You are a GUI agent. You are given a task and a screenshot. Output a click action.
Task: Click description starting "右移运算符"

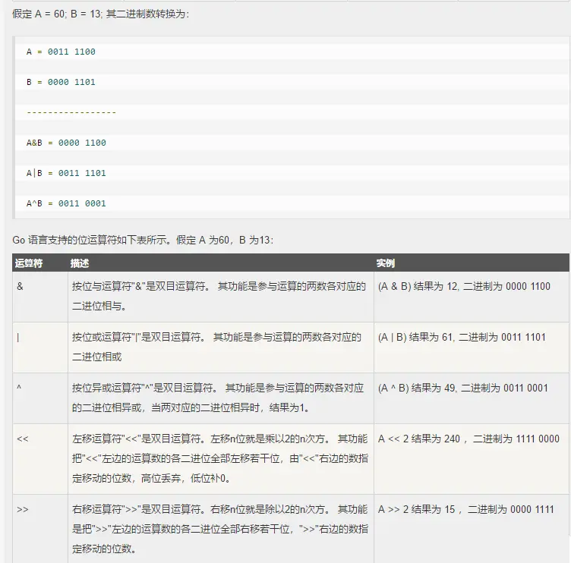pyautogui.click(x=220, y=529)
